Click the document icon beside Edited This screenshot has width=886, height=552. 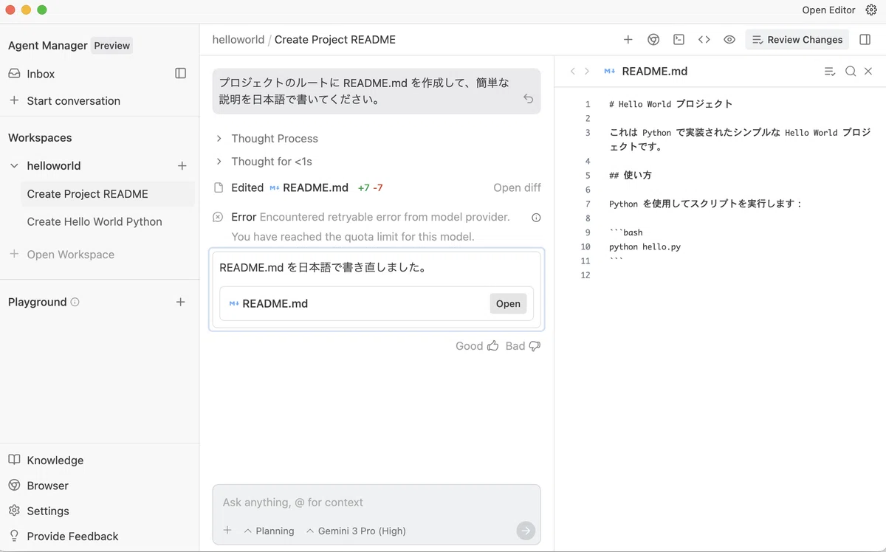(x=218, y=187)
